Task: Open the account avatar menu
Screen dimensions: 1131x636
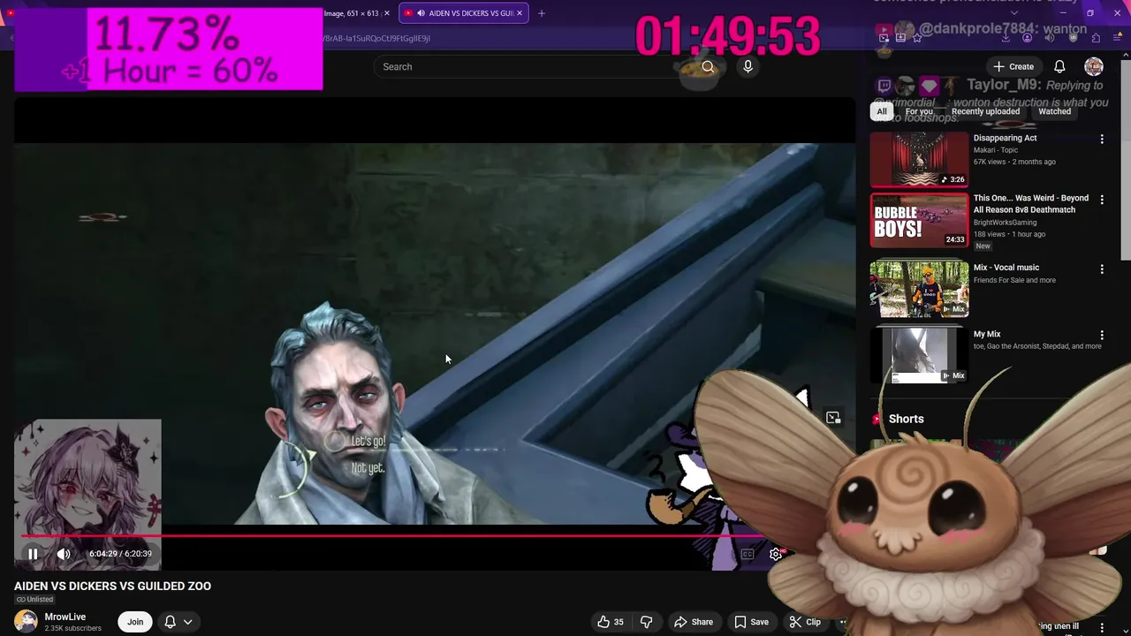Action: (x=1094, y=66)
